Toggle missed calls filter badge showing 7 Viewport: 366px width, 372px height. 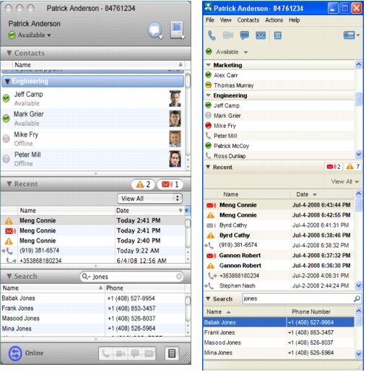353,167
